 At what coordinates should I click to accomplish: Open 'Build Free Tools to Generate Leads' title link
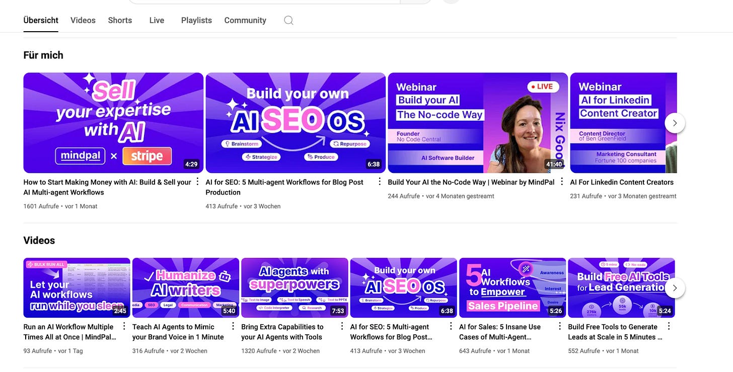pos(615,332)
